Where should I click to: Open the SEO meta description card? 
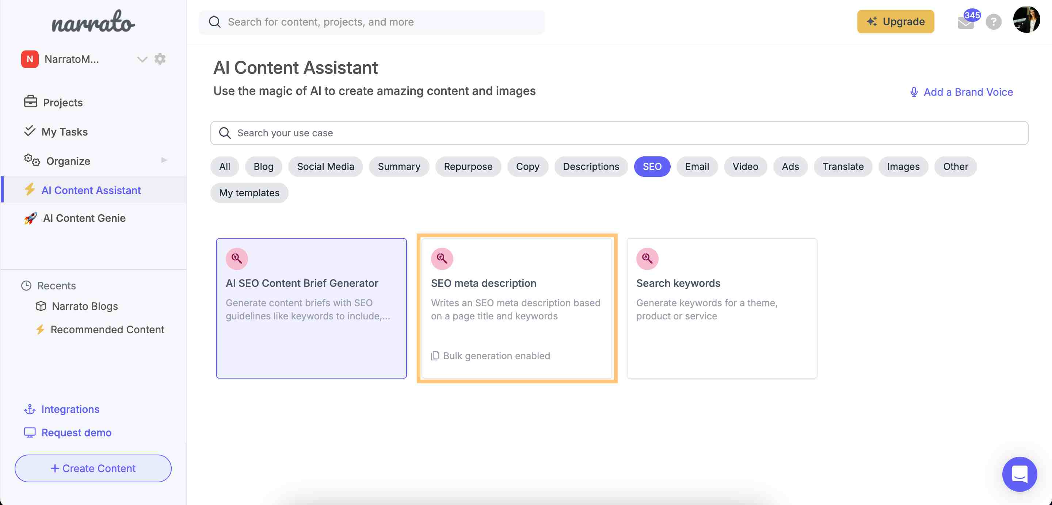pyautogui.click(x=517, y=308)
